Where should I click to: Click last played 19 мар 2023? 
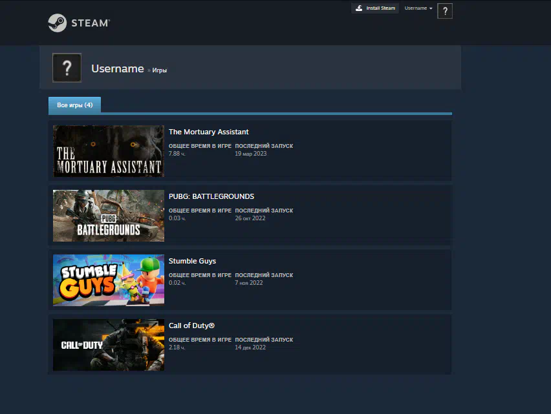(250, 154)
